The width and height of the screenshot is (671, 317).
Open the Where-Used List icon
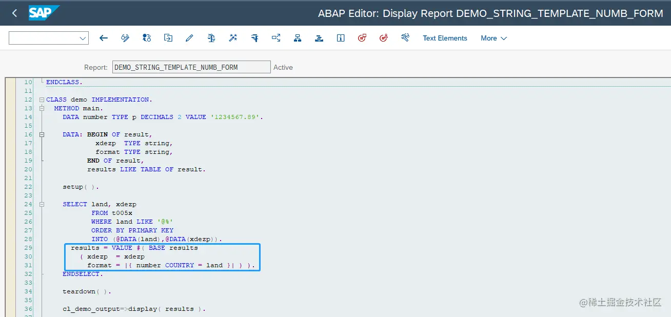(276, 38)
